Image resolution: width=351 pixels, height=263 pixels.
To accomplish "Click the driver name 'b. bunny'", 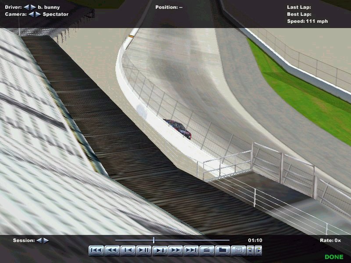I will pyautogui.click(x=49, y=7).
